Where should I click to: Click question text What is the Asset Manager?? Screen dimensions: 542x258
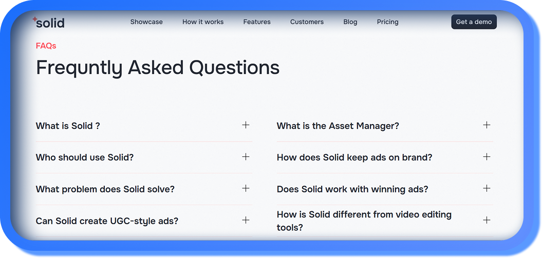pos(338,126)
